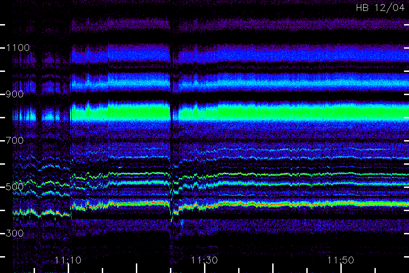This screenshot has width=409, height=273.
Task: Click the 700 frequency axis label
Action: 15,141
